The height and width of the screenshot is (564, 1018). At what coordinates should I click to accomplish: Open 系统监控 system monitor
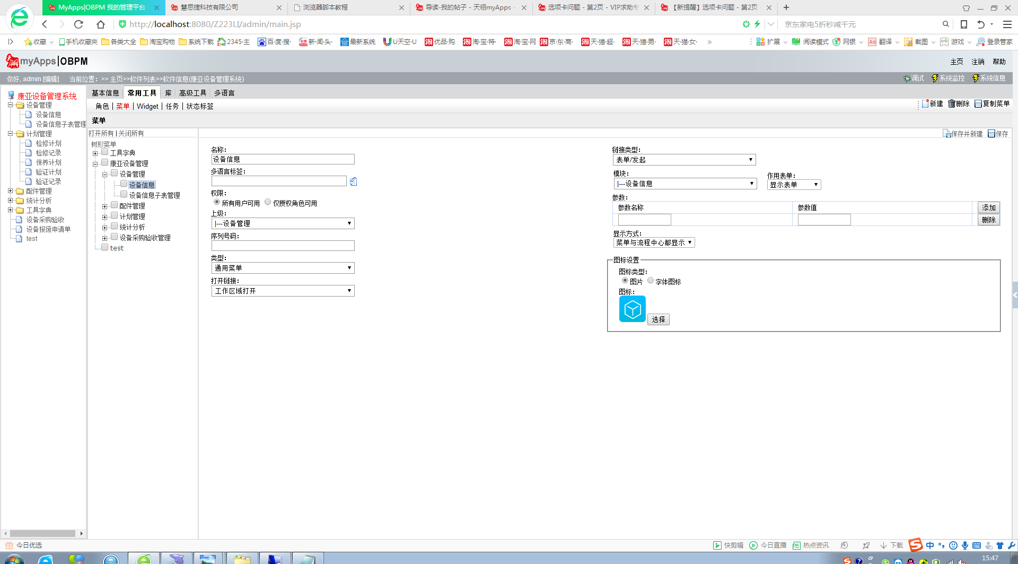[x=948, y=79]
